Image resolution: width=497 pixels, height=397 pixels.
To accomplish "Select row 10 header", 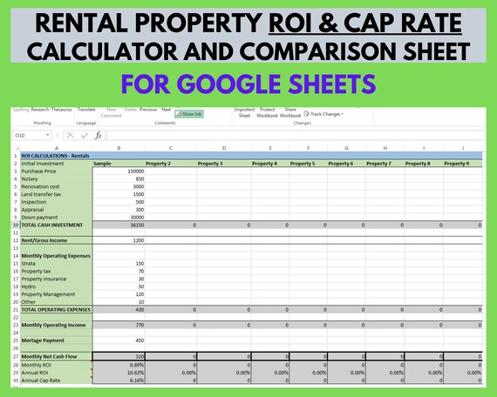I will point(16,225).
